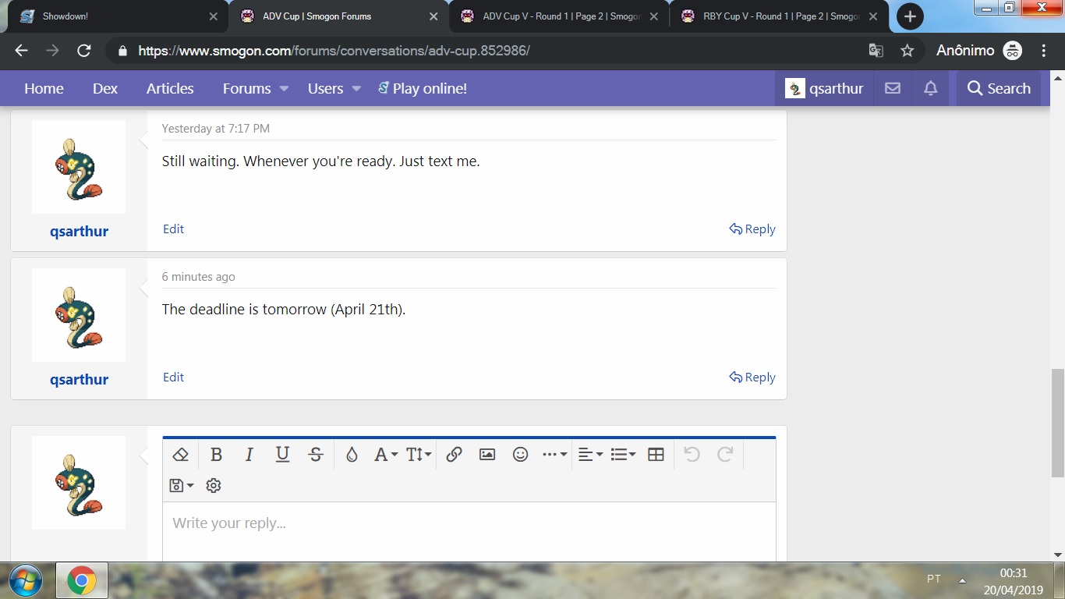Toggle bold formatting
The width and height of the screenshot is (1065, 599).
point(217,455)
